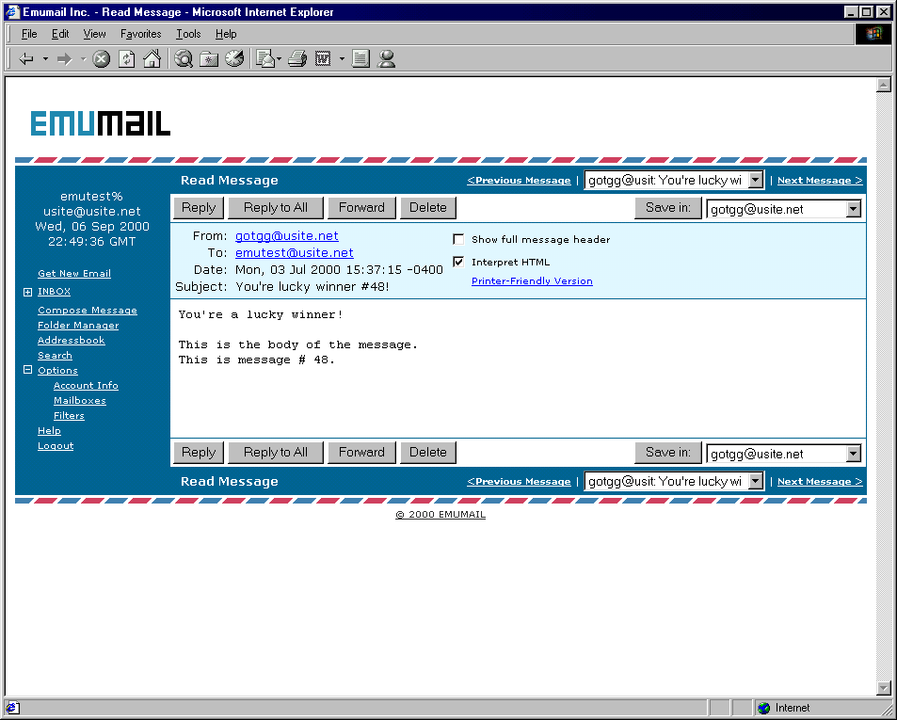Click the Stop loading icon
The height and width of the screenshot is (720, 897).
pyautogui.click(x=102, y=59)
